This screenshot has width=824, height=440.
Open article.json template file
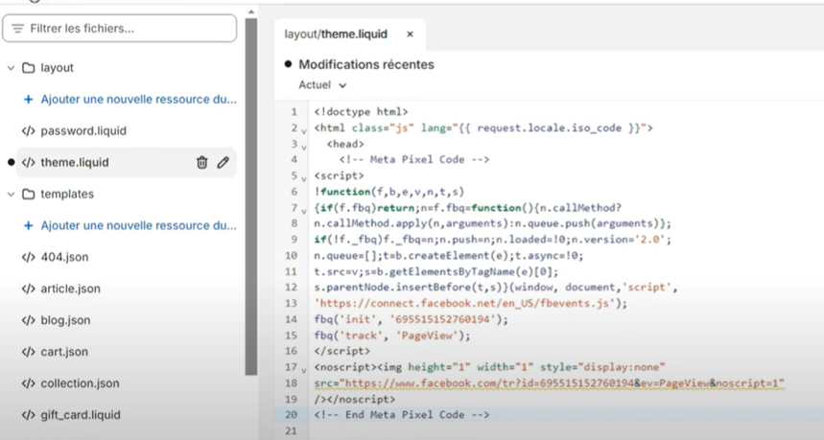point(70,289)
